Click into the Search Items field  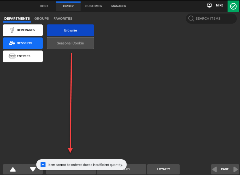pos(212,18)
